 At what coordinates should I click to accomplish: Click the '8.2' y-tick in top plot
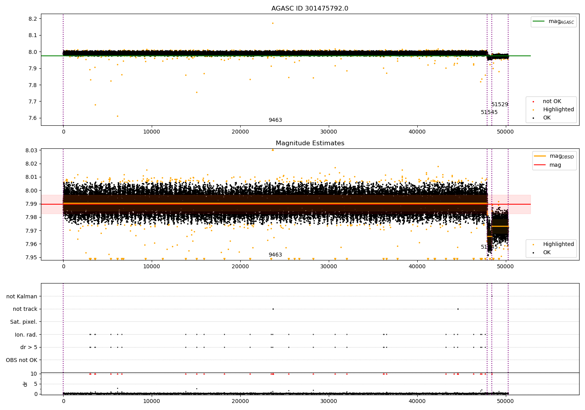click(33, 19)
